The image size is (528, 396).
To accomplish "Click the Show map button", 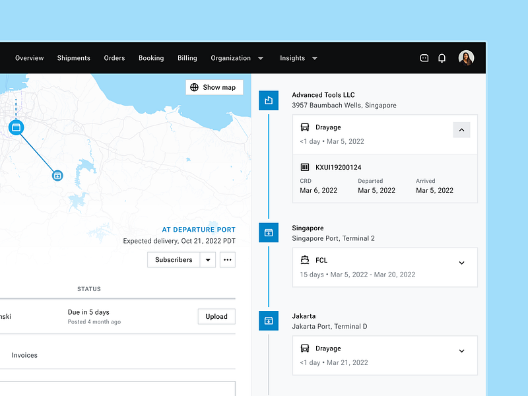I will click(214, 86).
